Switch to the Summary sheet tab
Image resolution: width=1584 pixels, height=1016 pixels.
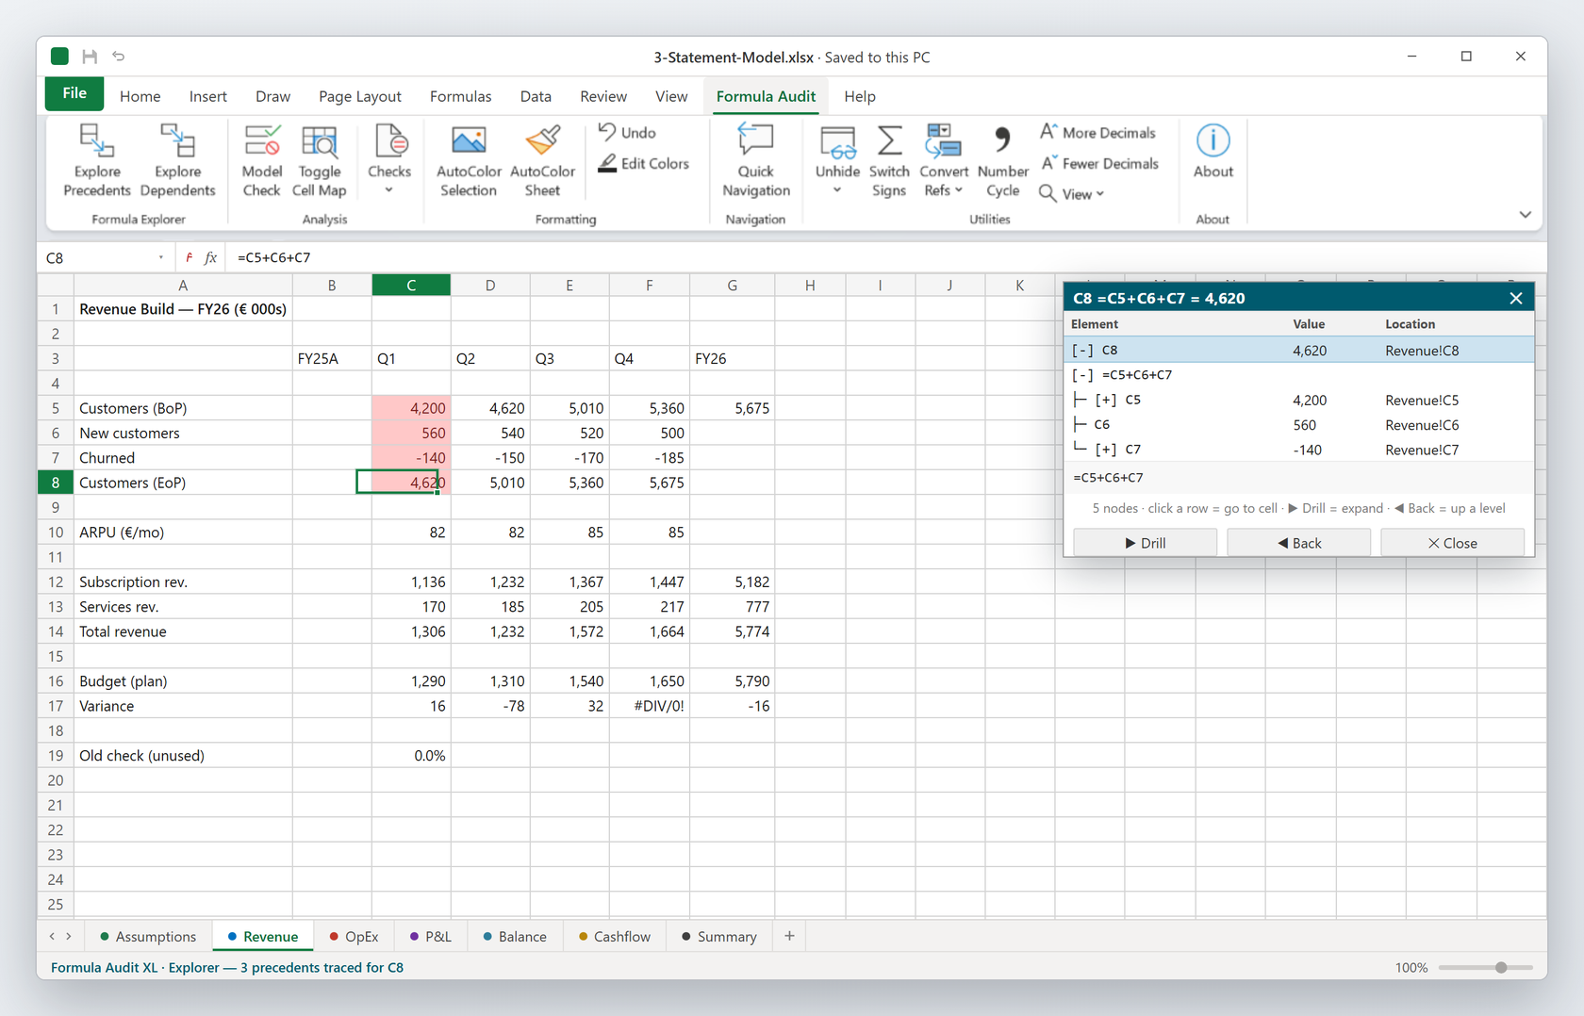(718, 937)
